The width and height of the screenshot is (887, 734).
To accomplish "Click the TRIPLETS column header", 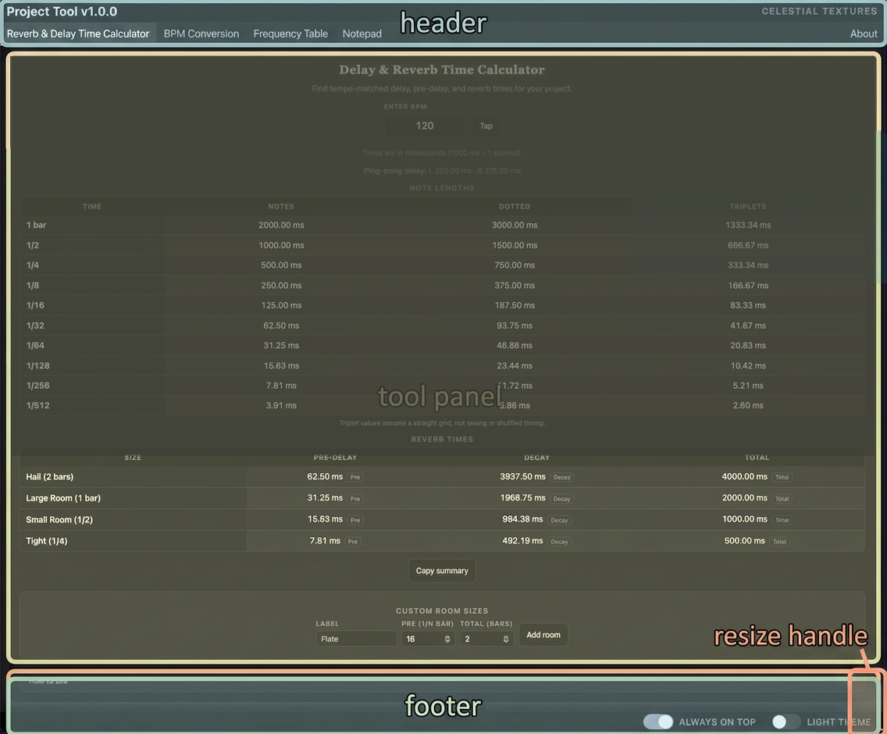I will tap(748, 207).
